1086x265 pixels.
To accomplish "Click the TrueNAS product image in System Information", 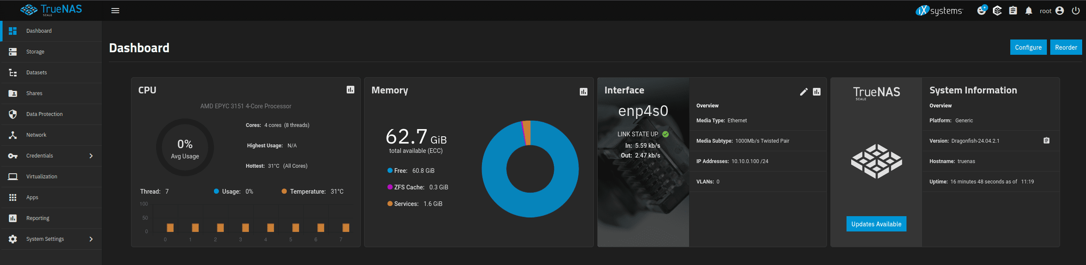I will (876, 161).
